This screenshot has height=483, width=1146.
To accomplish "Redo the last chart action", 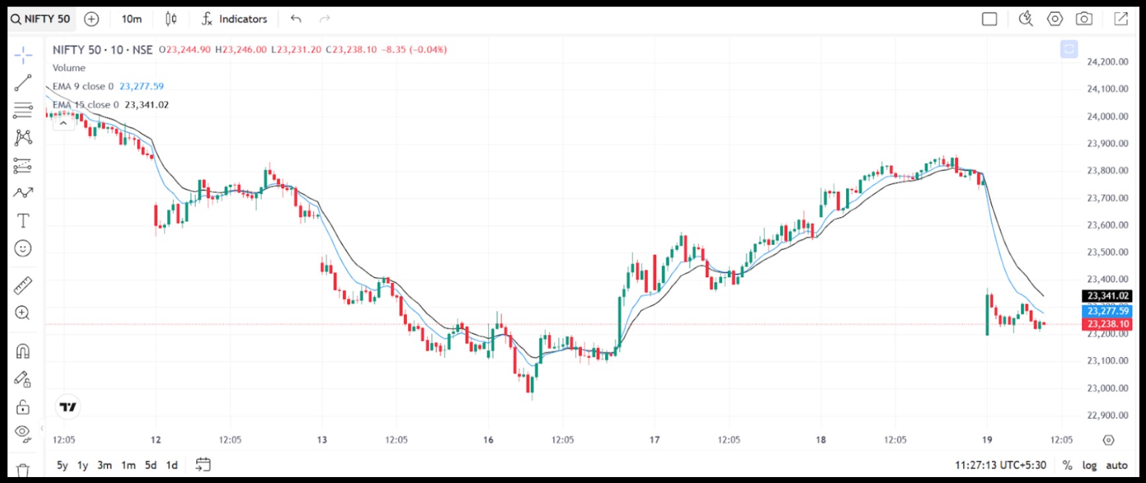I will 324,19.
